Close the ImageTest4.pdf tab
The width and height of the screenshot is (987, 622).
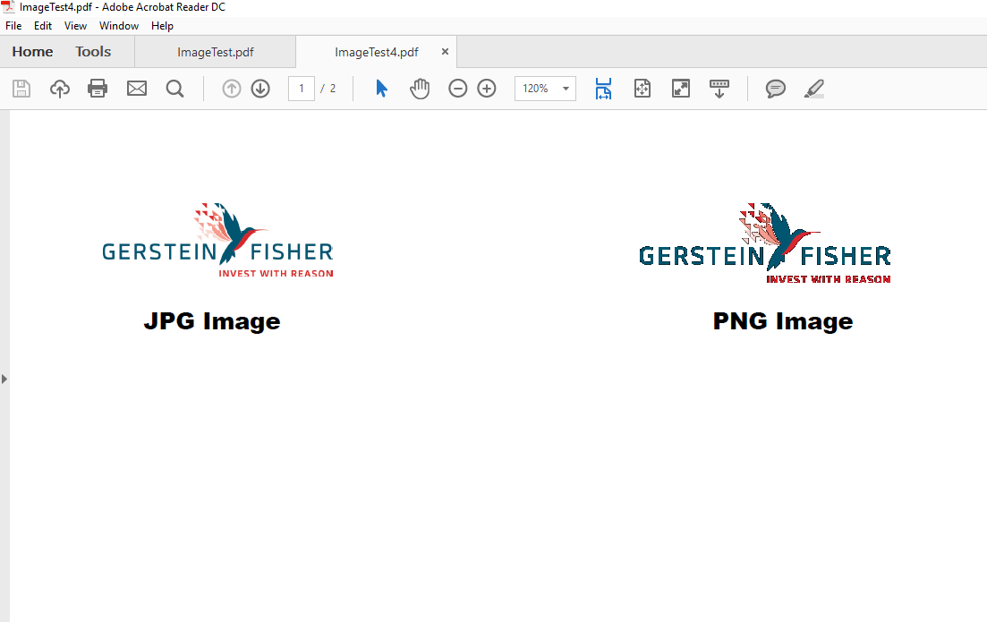pos(445,52)
